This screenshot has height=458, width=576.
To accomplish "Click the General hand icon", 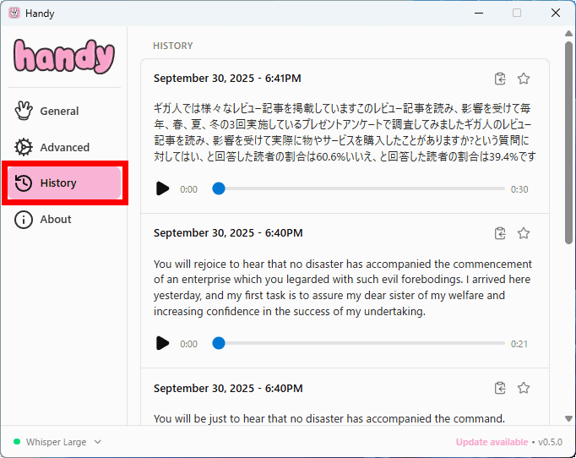I will click(x=24, y=111).
